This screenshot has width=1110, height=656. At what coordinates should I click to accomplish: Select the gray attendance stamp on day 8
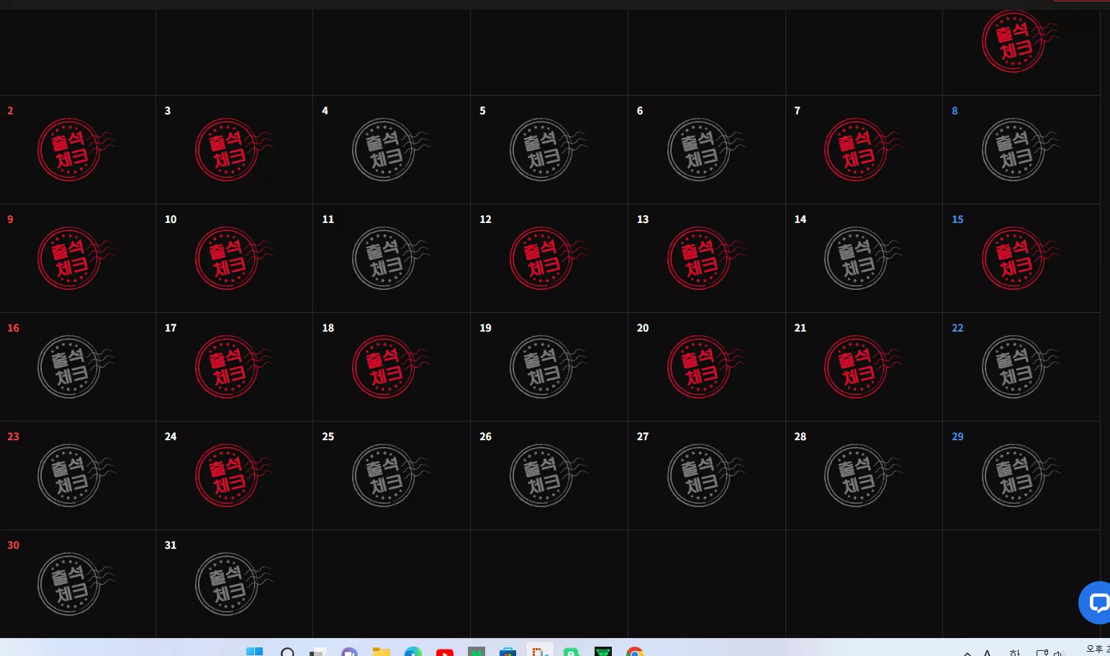click(x=1020, y=150)
